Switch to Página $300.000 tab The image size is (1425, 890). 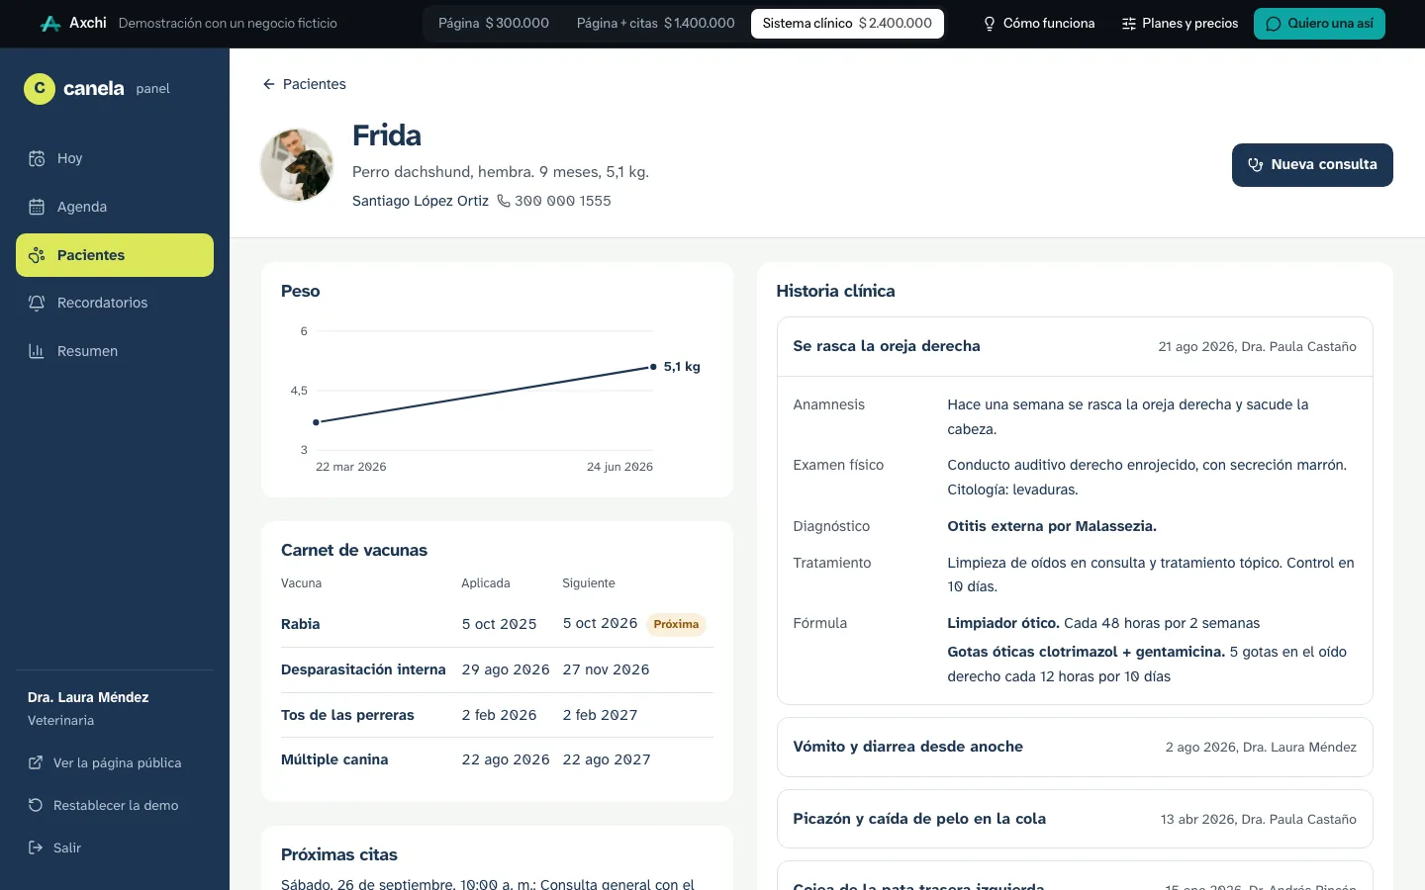(494, 23)
